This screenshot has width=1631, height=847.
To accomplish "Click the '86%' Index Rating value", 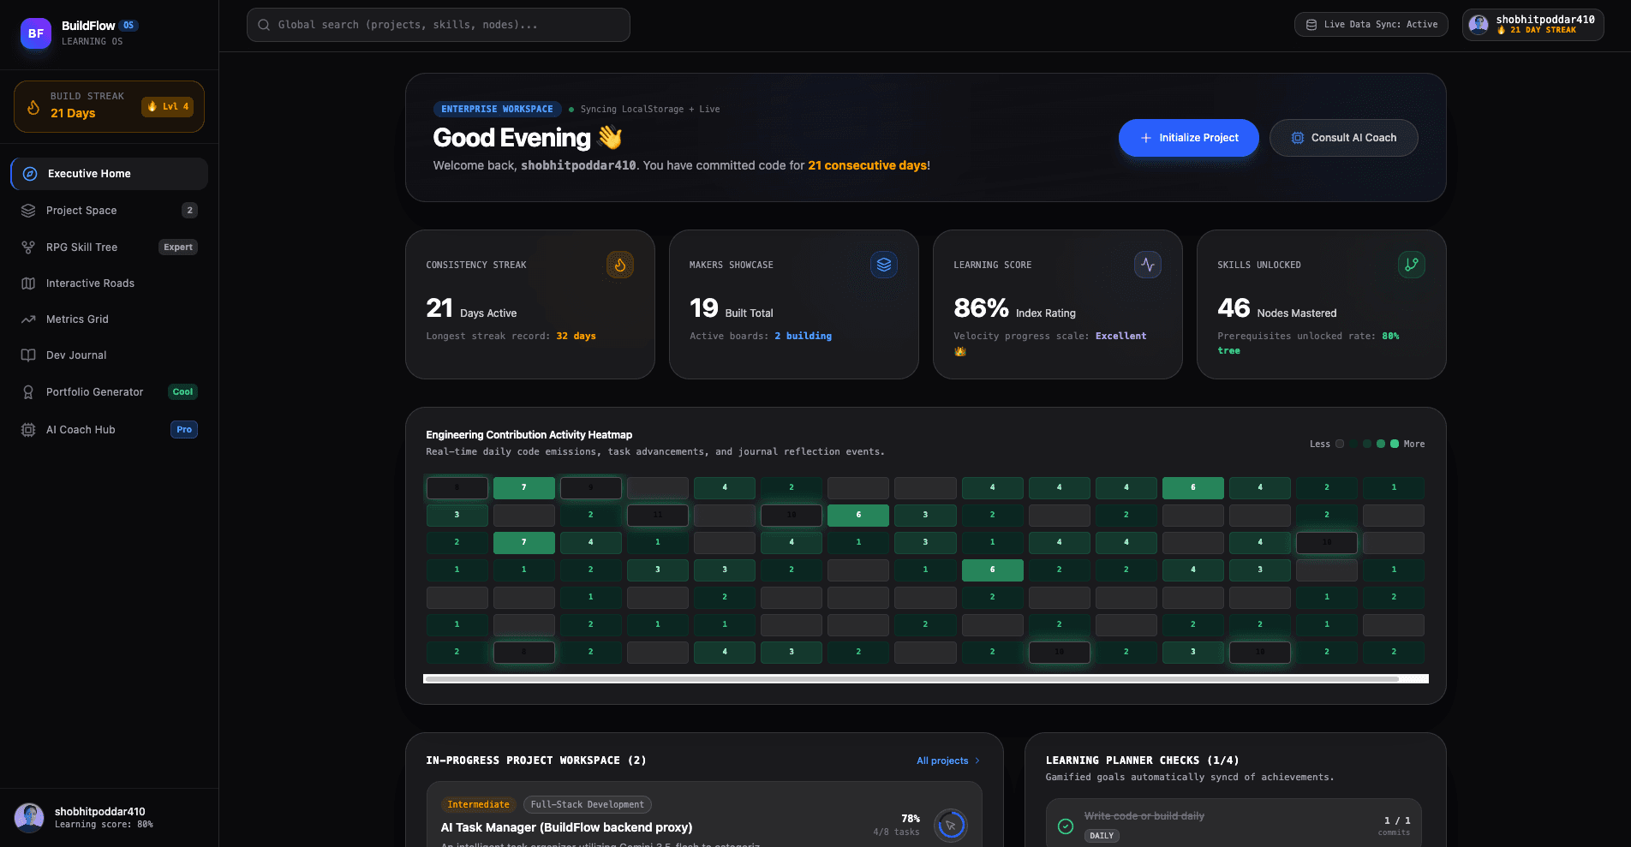I will pyautogui.click(x=981, y=308).
